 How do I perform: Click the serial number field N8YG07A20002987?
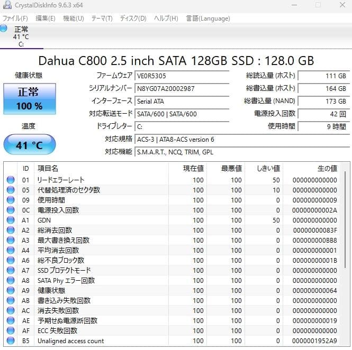[182, 88]
